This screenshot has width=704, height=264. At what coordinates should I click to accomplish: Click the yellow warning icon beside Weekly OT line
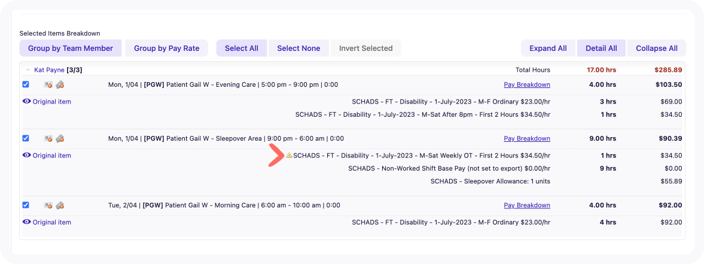click(289, 156)
